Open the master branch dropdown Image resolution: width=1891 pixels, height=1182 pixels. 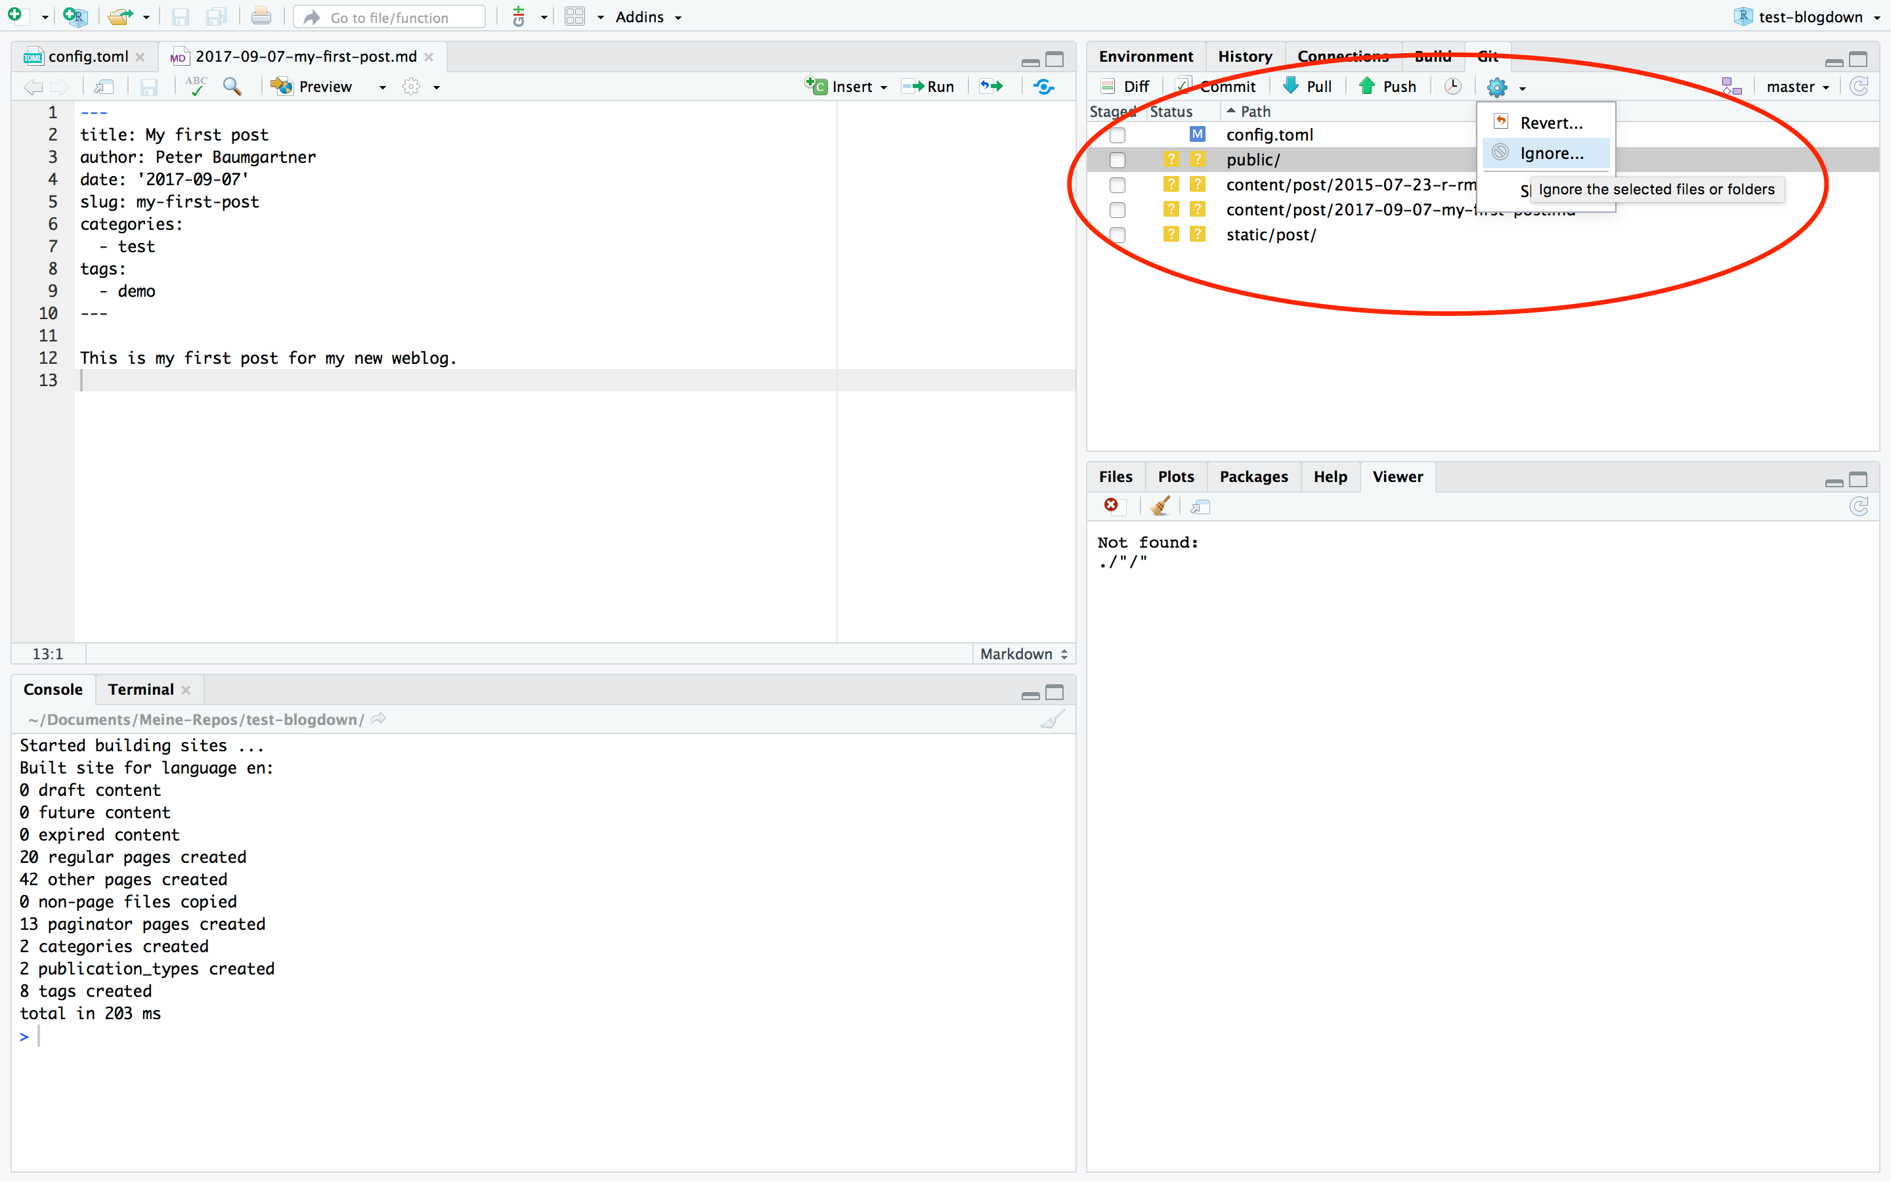(1797, 86)
